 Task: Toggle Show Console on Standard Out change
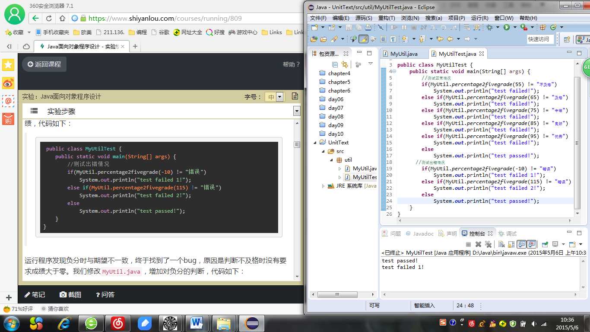pyautogui.click(x=522, y=244)
